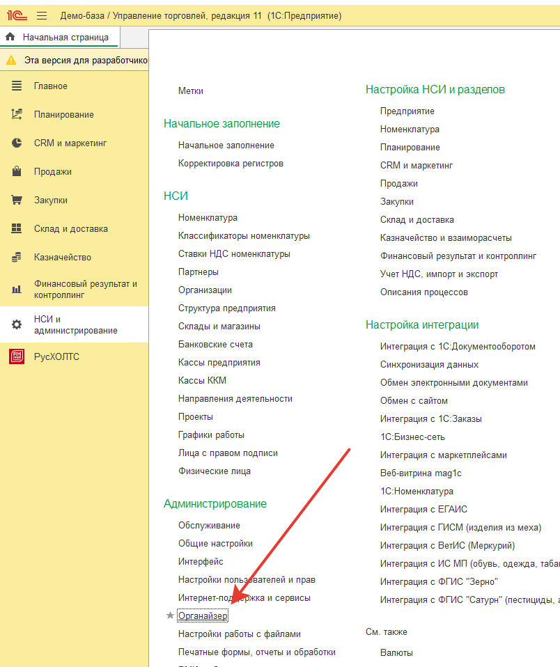
Task: Open Склады и магазины
Action: point(219,327)
